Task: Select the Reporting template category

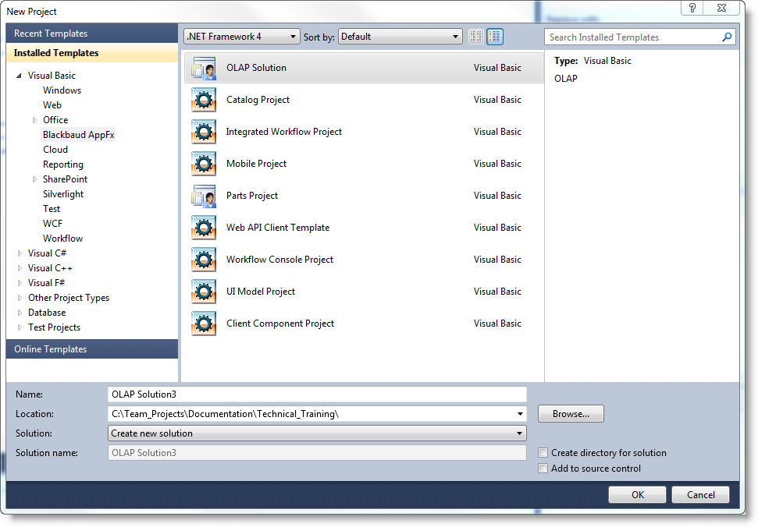Action: tap(63, 164)
